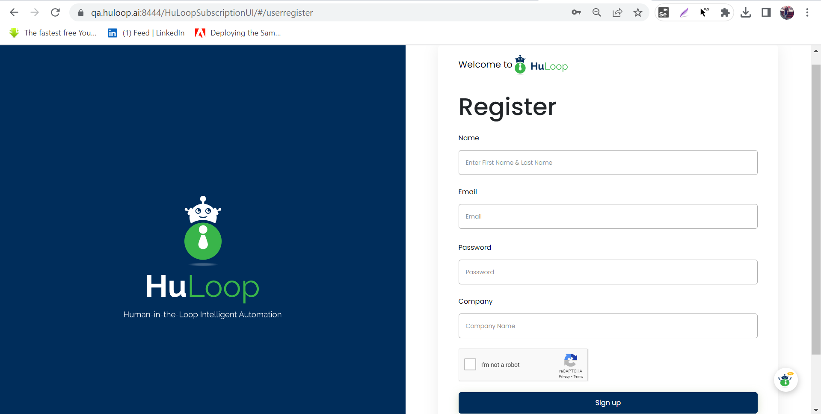
Task: Open the Chrome profile avatar menu
Action: pyautogui.click(x=786, y=12)
